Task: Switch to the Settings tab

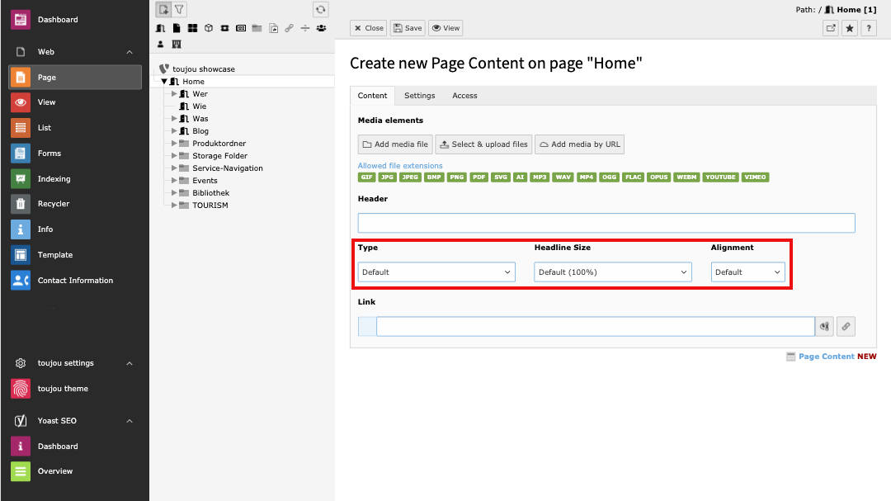Action: [419, 96]
